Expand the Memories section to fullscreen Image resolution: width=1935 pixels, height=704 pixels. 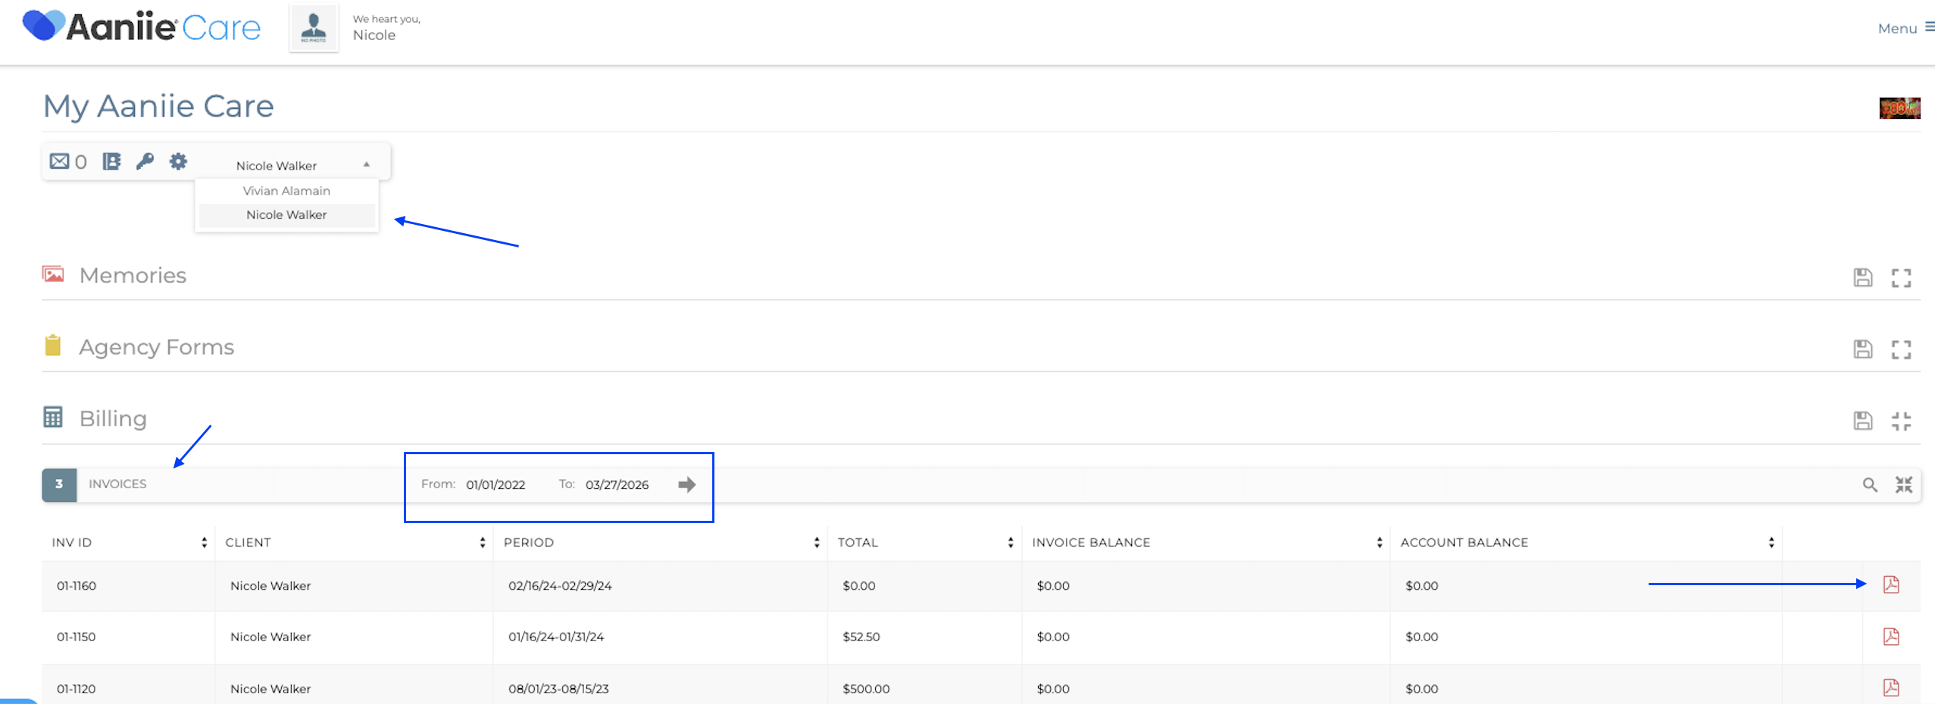(1900, 278)
